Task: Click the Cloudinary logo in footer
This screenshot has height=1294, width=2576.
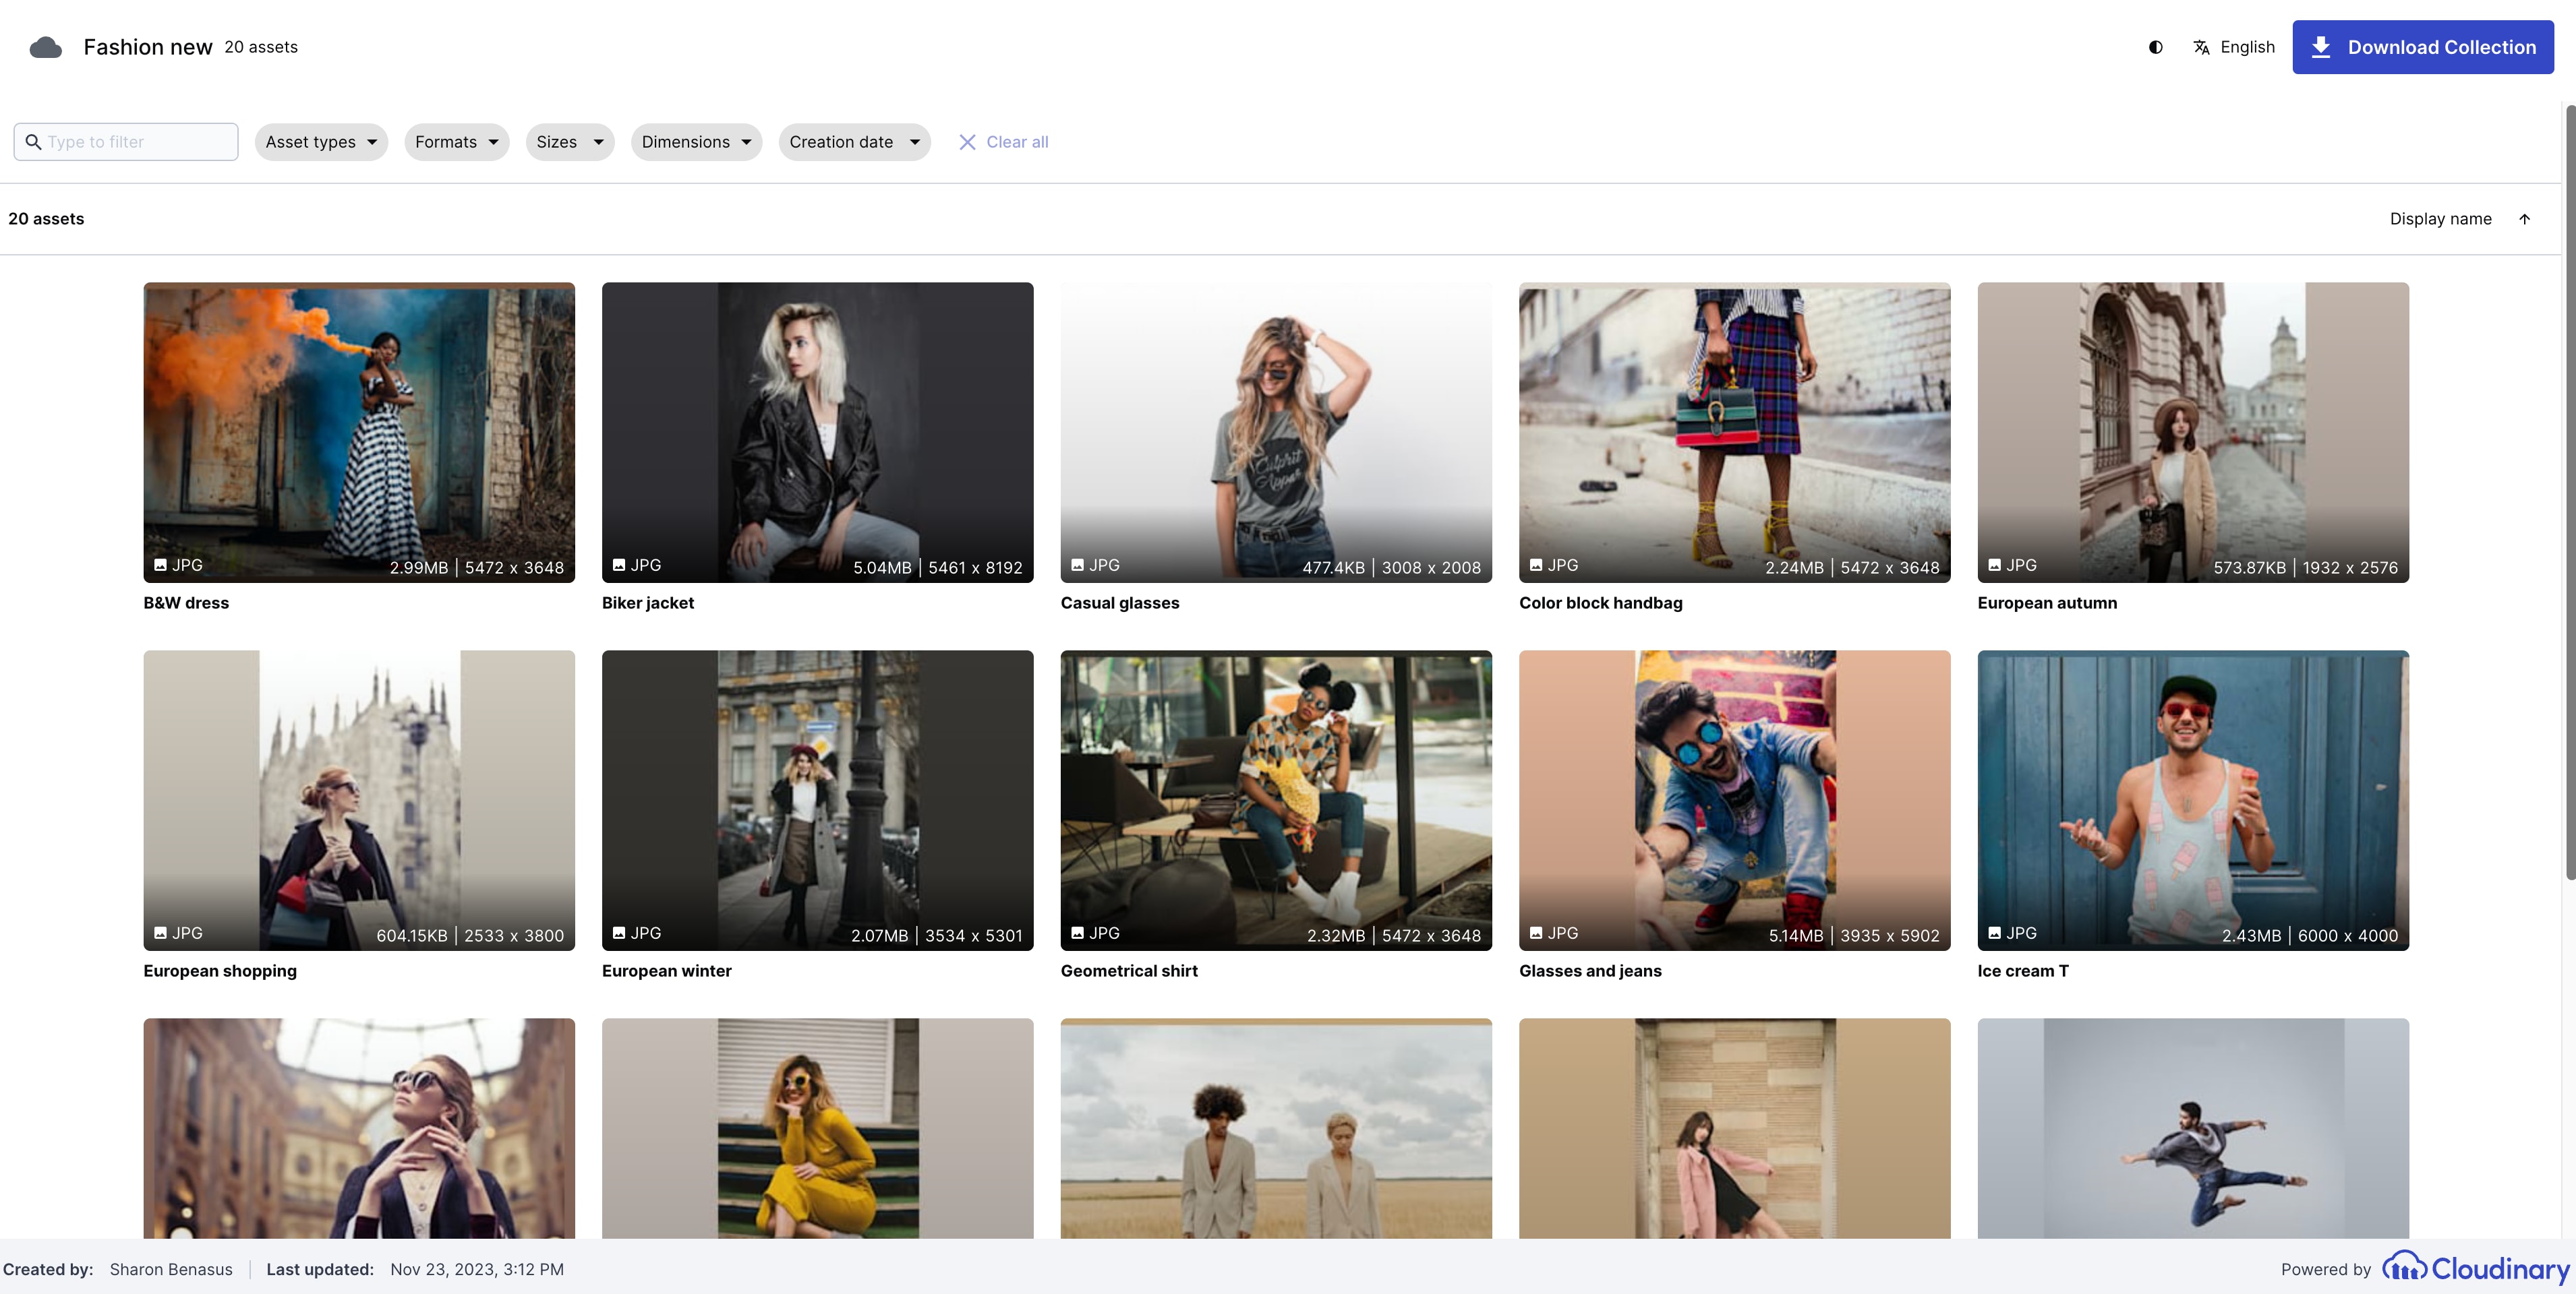Action: pyautogui.click(x=2475, y=1268)
